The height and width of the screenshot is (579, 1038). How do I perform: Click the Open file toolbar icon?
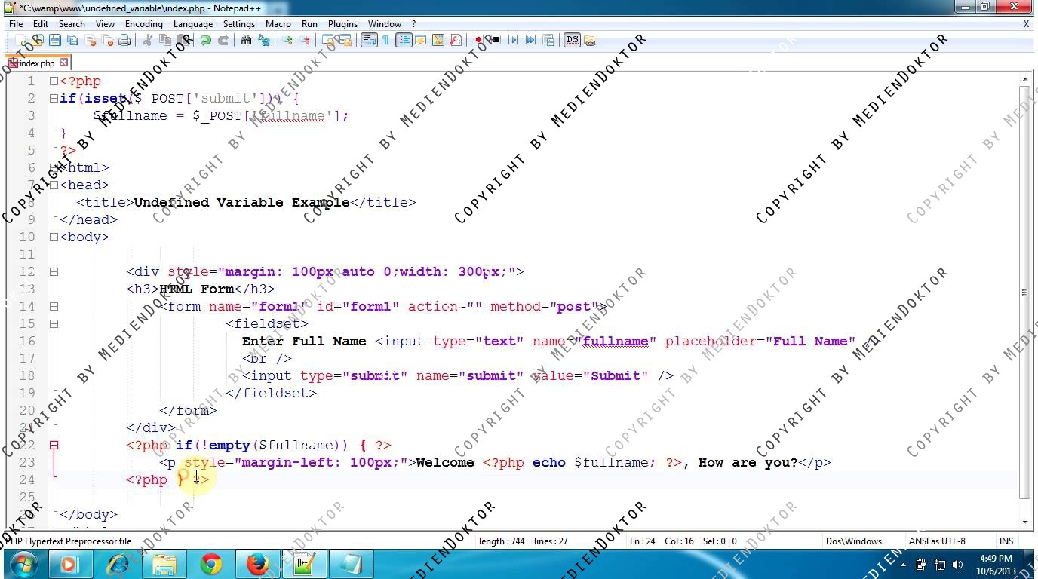[37, 40]
